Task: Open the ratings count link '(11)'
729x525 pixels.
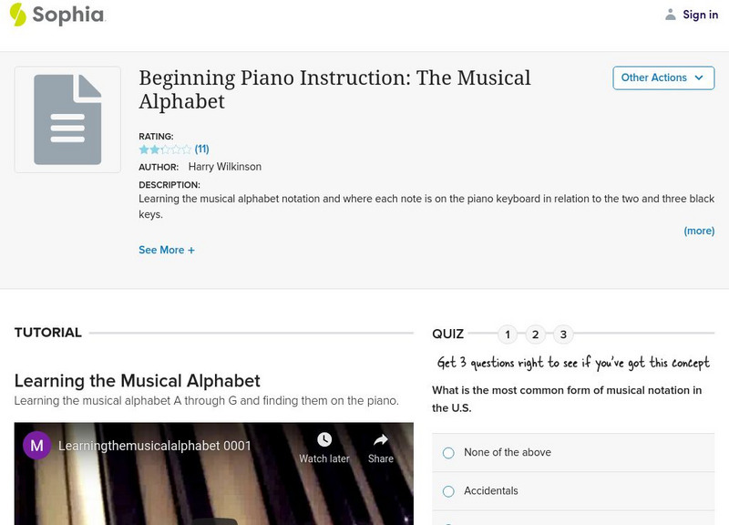Action: pos(200,149)
